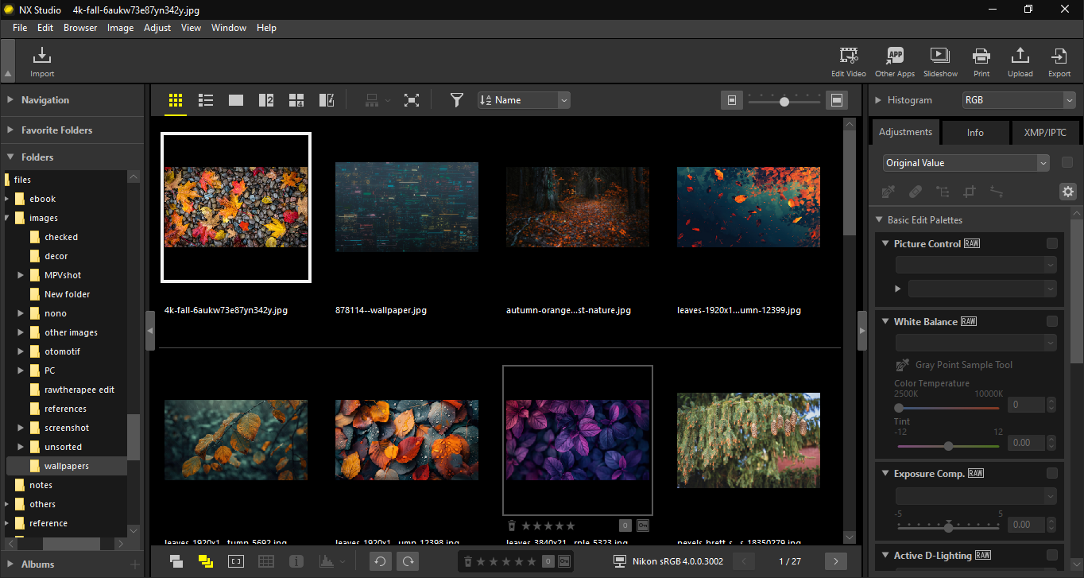Show focus point overlay
This screenshot has height=578, width=1084.
(x=235, y=561)
